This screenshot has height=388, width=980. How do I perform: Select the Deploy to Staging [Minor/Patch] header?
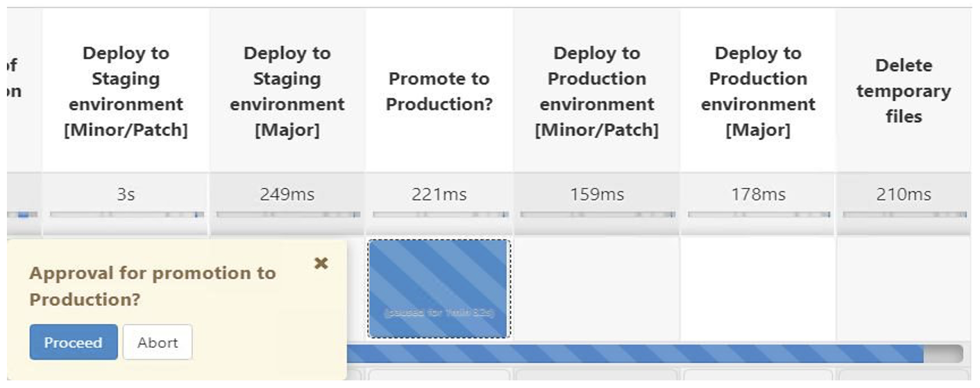click(x=126, y=91)
